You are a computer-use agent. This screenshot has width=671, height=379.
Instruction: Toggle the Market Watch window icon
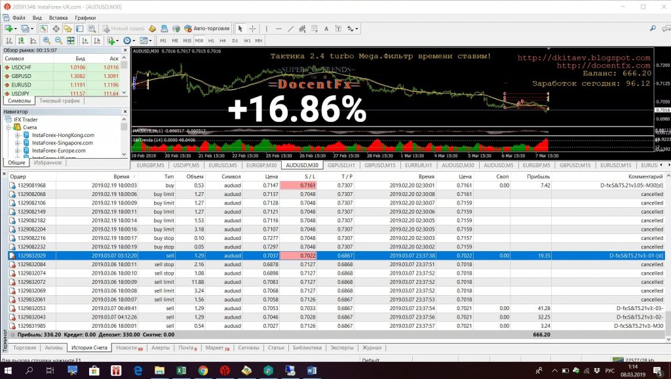click(x=44, y=29)
